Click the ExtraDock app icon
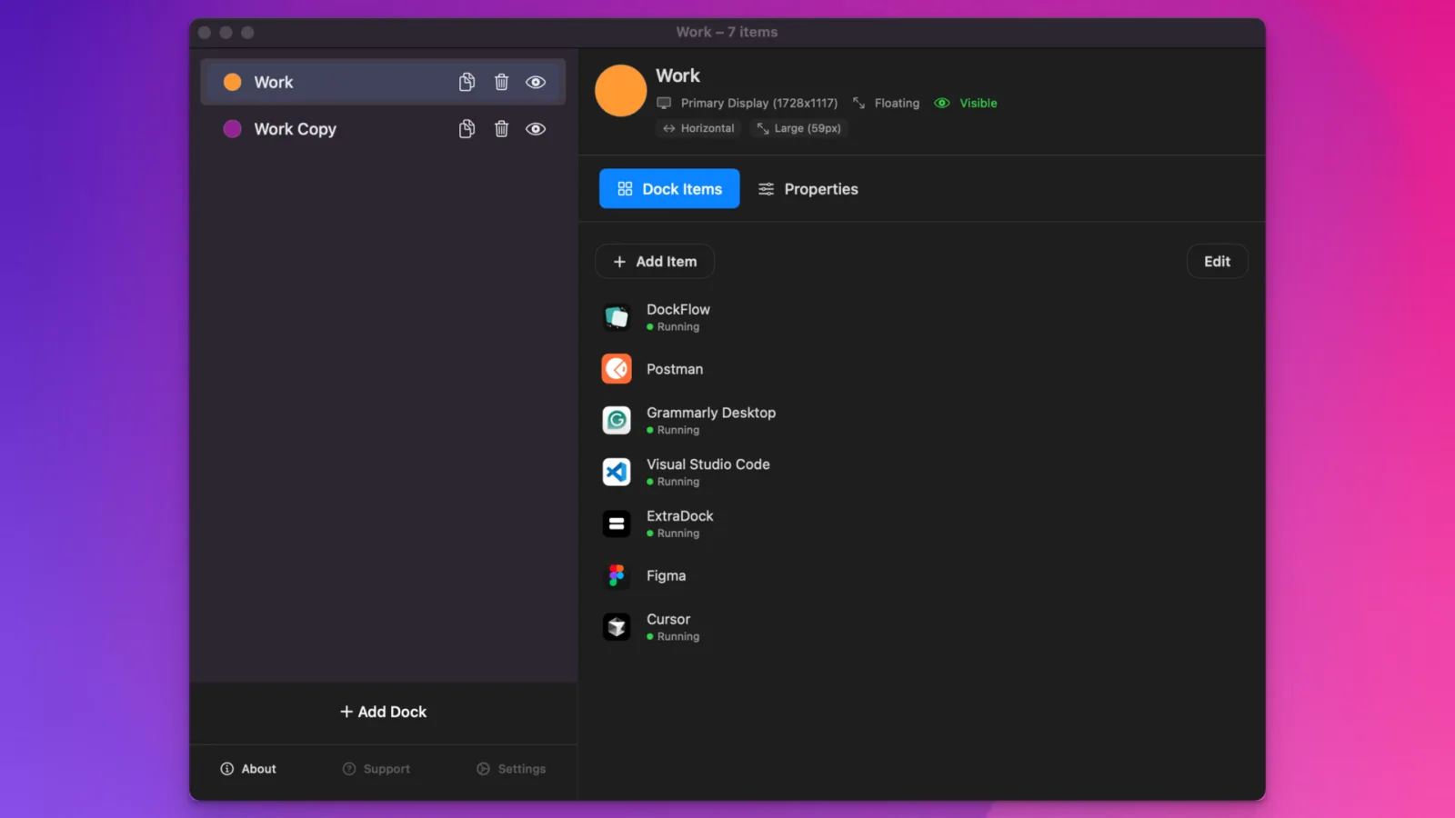1455x818 pixels. [617, 524]
